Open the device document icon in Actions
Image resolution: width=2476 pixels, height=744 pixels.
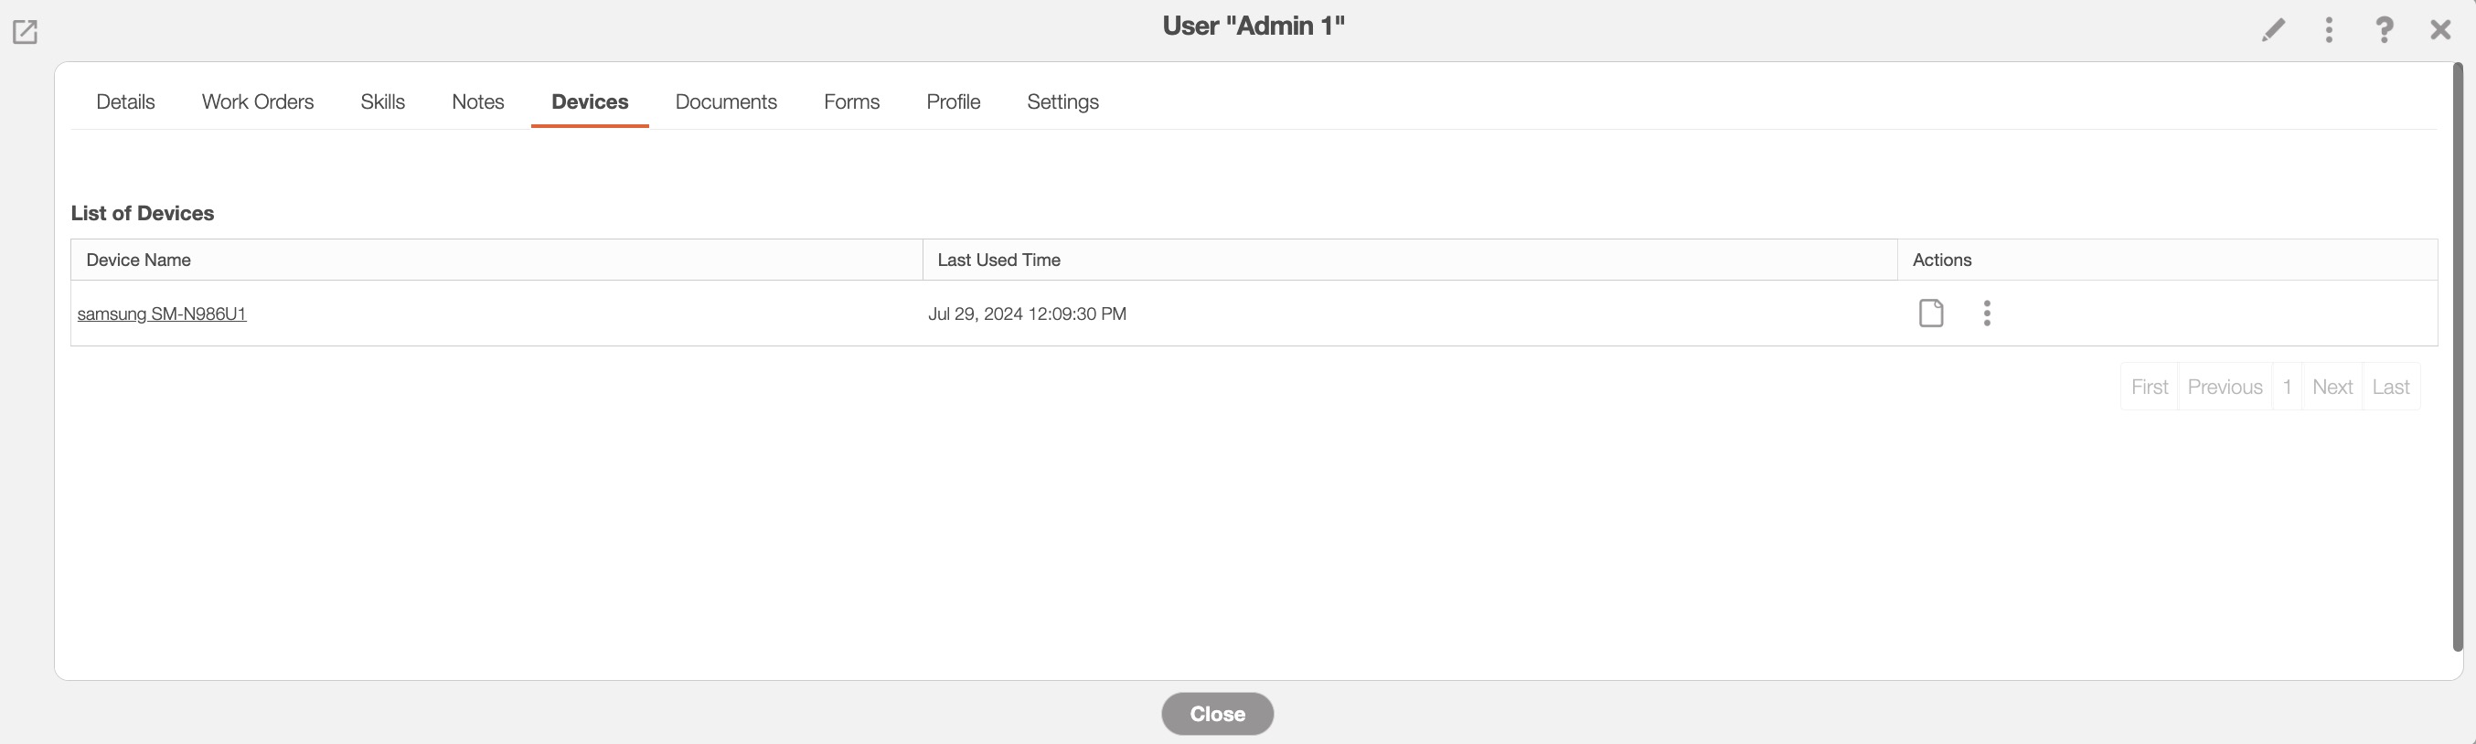(x=1931, y=314)
